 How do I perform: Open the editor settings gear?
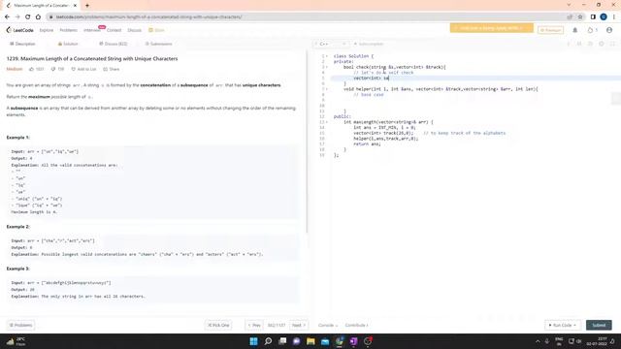(602, 44)
